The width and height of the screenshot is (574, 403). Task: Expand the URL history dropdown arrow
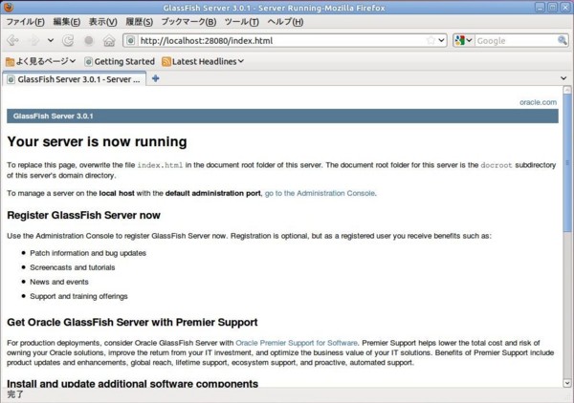tap(441, 40)
